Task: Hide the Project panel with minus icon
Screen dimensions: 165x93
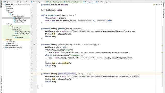Action: [29, 2]
